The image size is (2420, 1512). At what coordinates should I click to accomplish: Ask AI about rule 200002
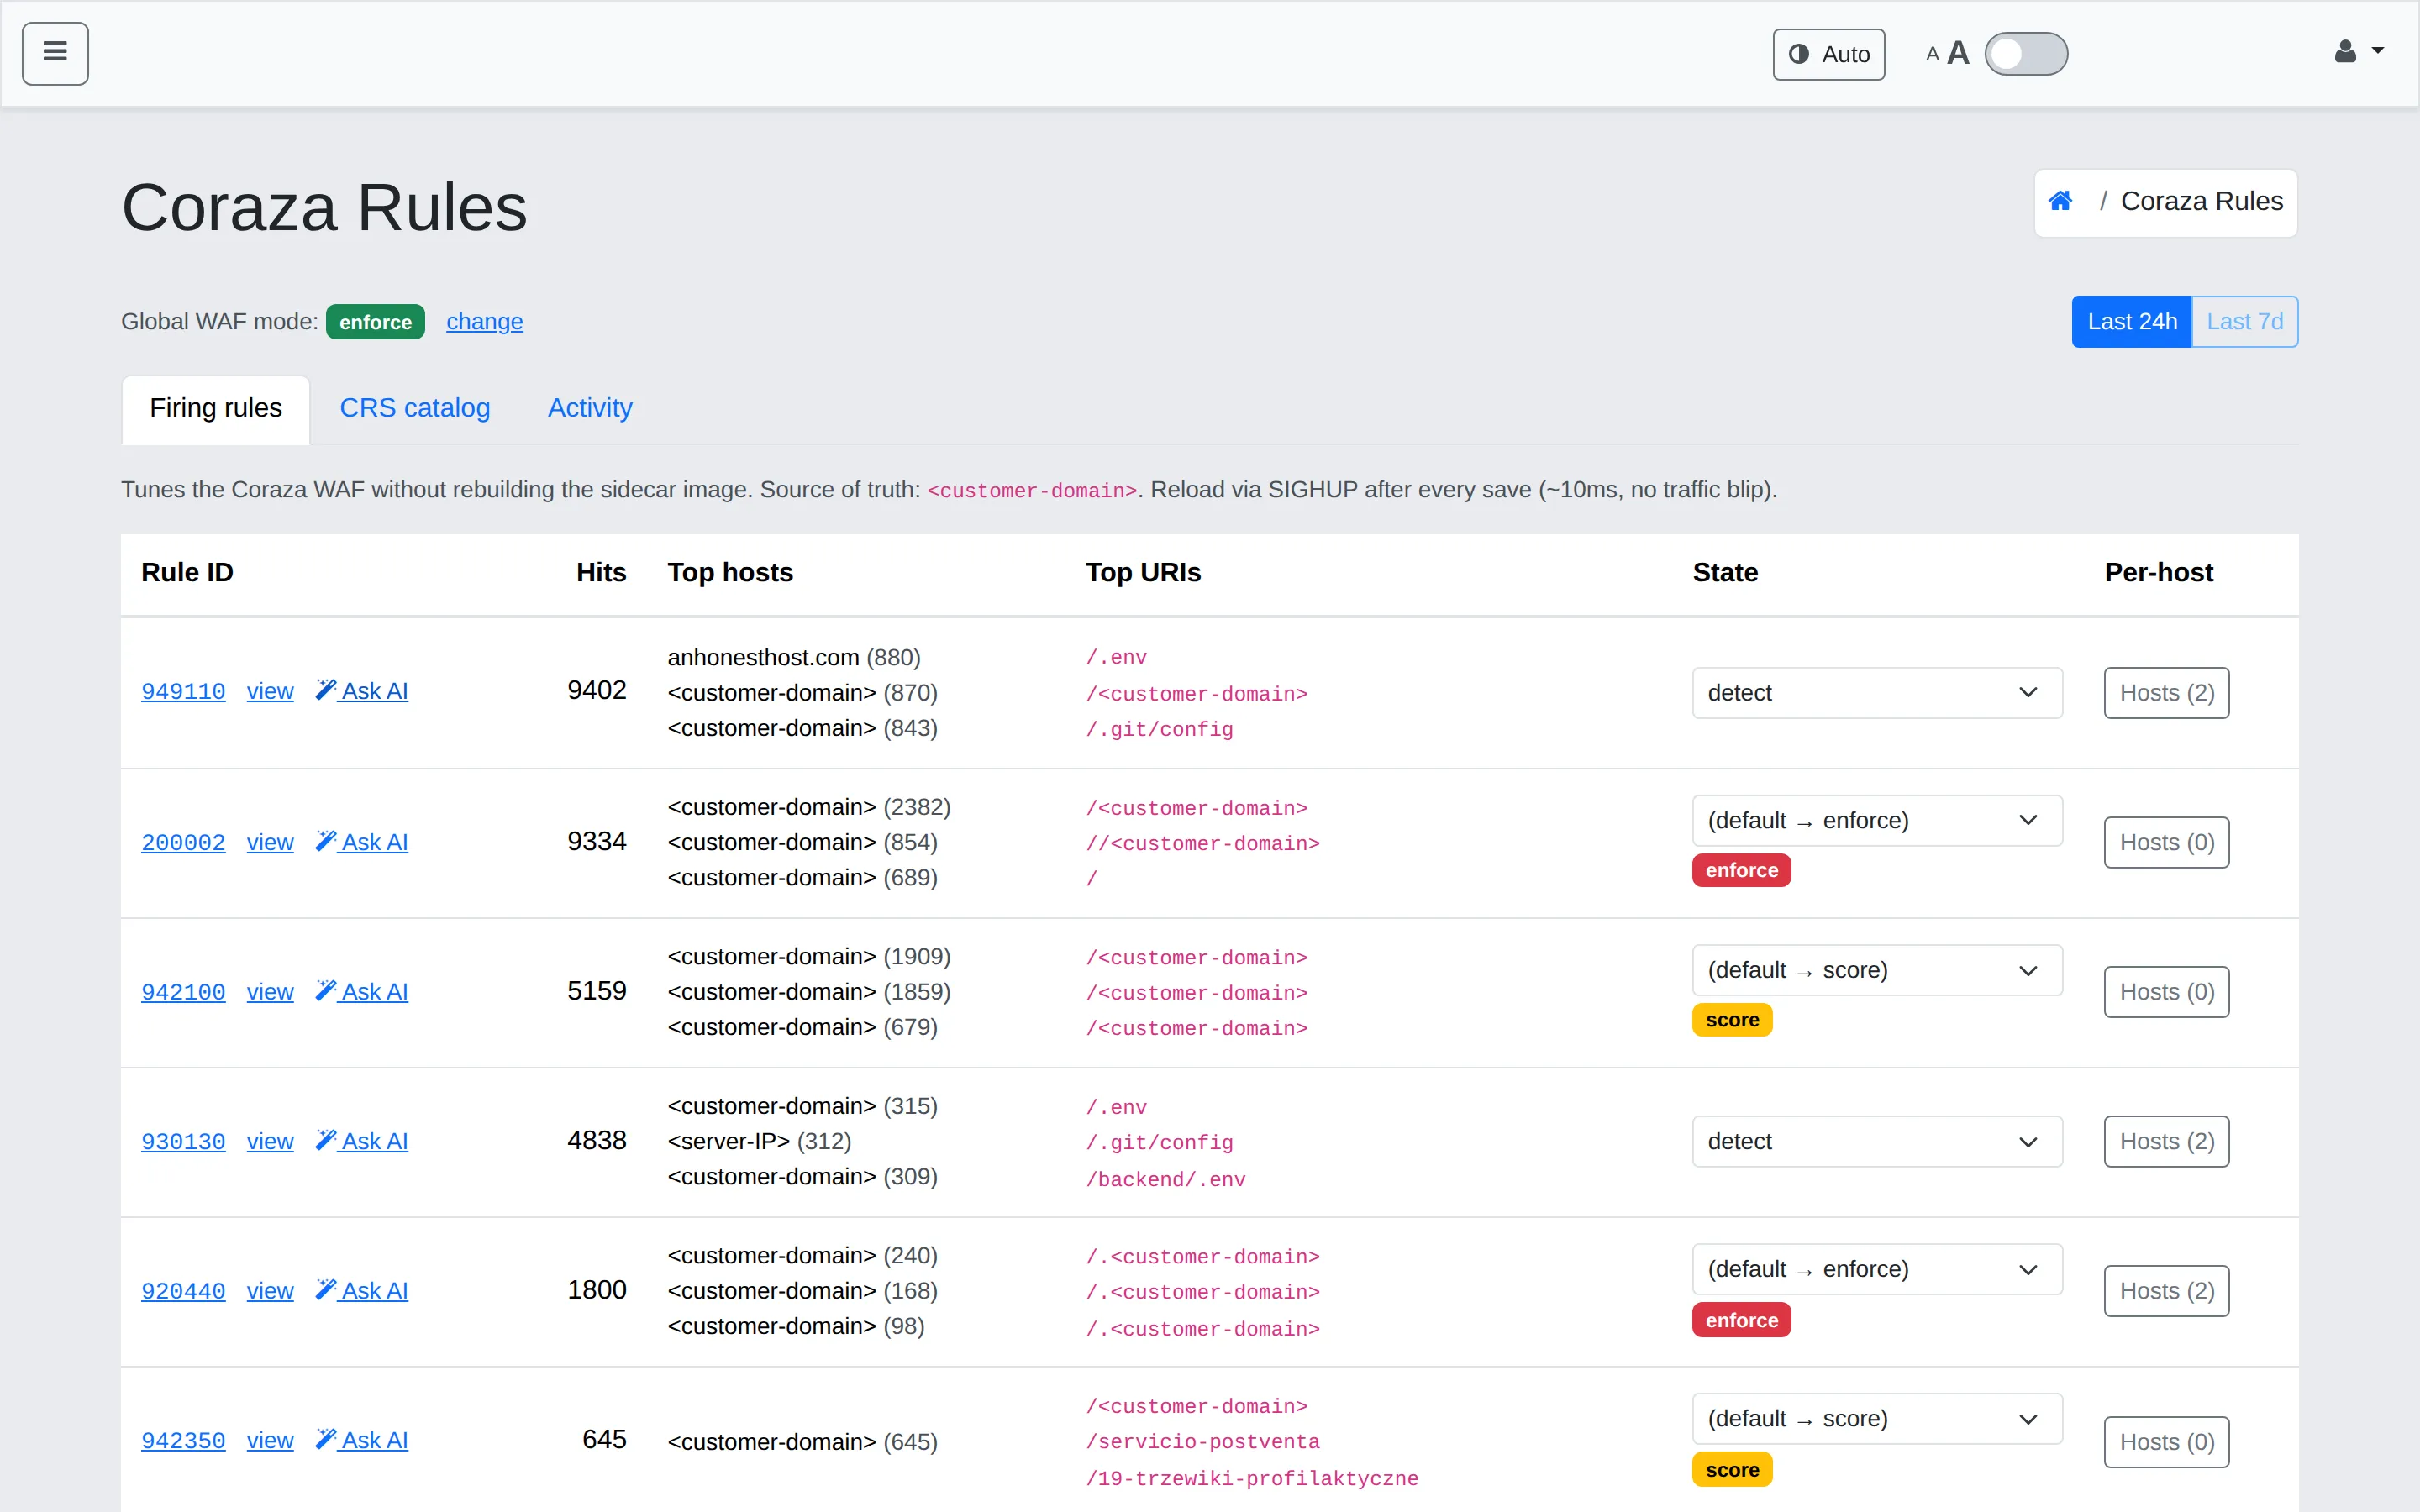362,842
